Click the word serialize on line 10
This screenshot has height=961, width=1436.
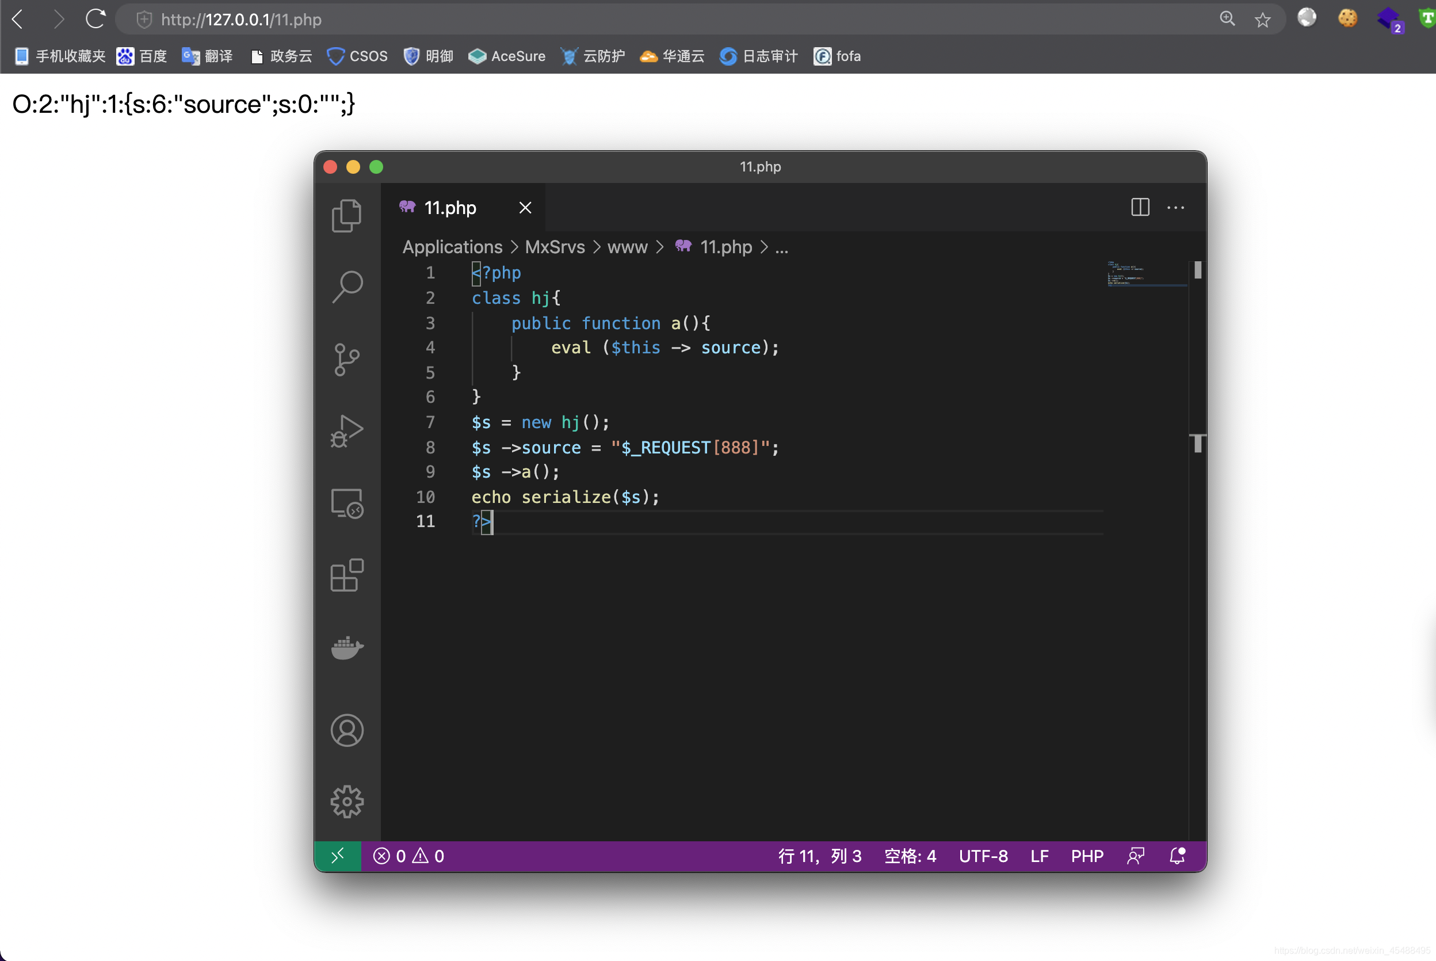tap(566, 497)
